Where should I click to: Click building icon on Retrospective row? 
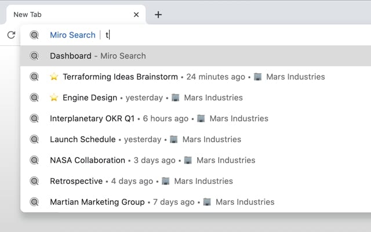[x=166, y=180]
